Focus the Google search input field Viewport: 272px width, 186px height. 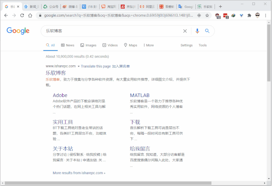pos(113,31)
